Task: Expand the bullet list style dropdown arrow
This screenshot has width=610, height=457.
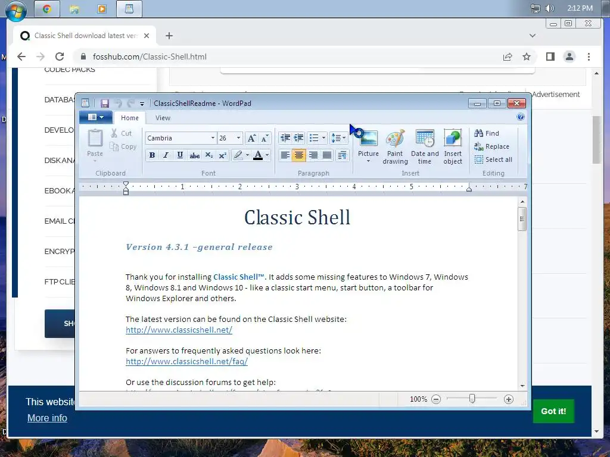Action: pyautogui.click(x=323, y=137)
